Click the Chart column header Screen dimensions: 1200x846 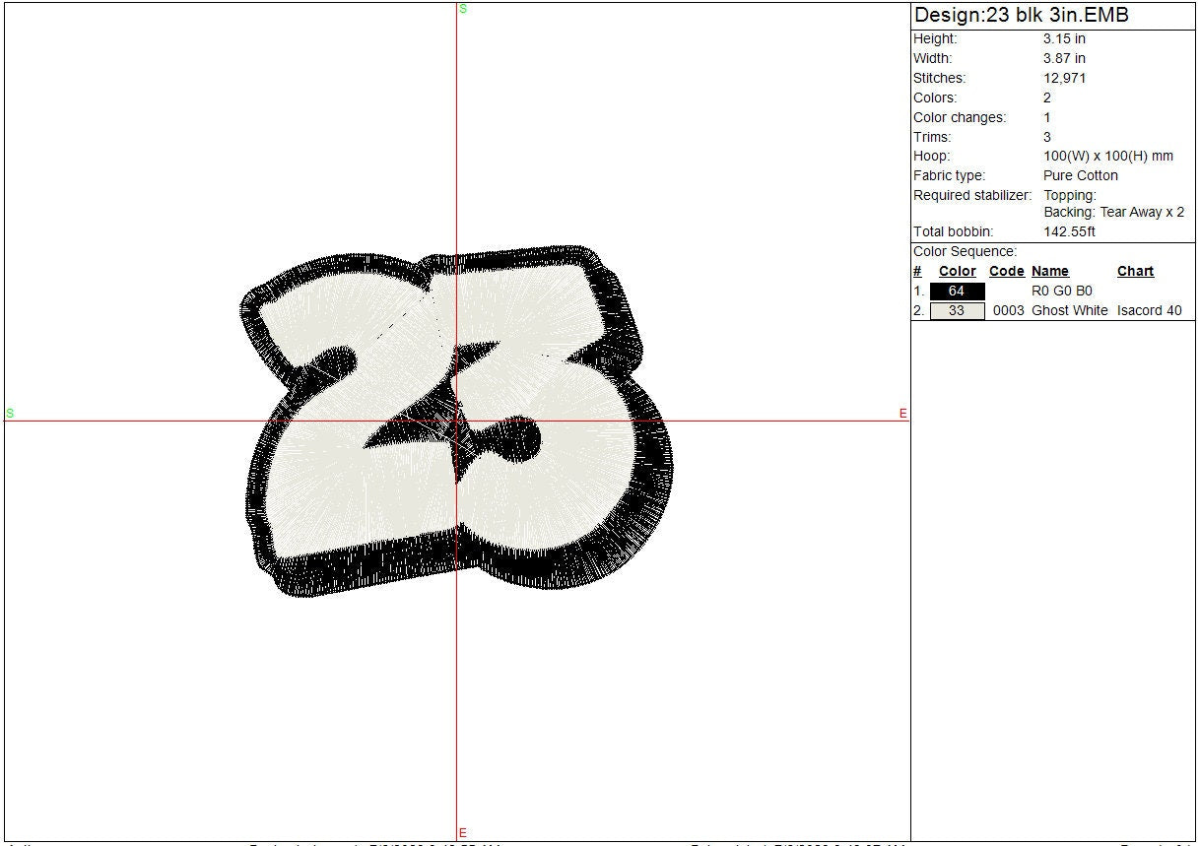pos(1135,272)
